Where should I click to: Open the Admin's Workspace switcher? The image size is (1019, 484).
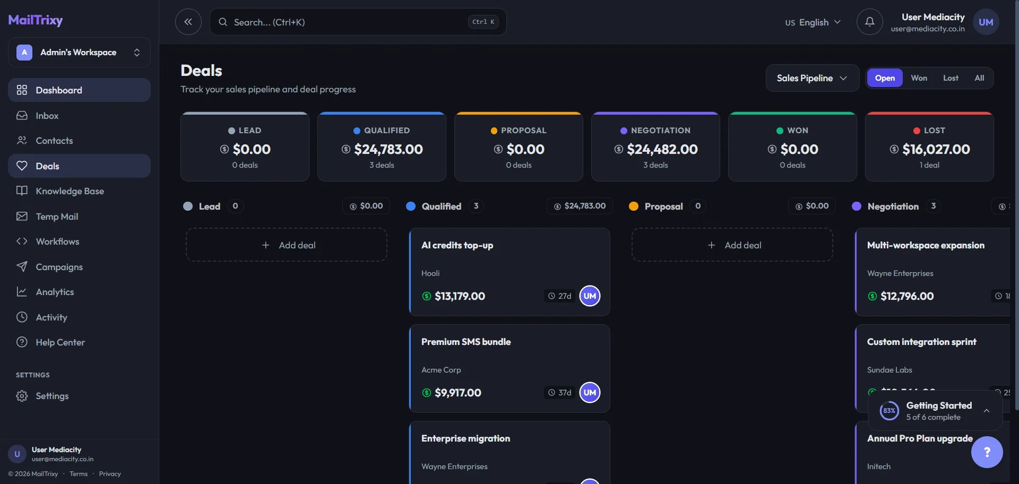[79, 53]
